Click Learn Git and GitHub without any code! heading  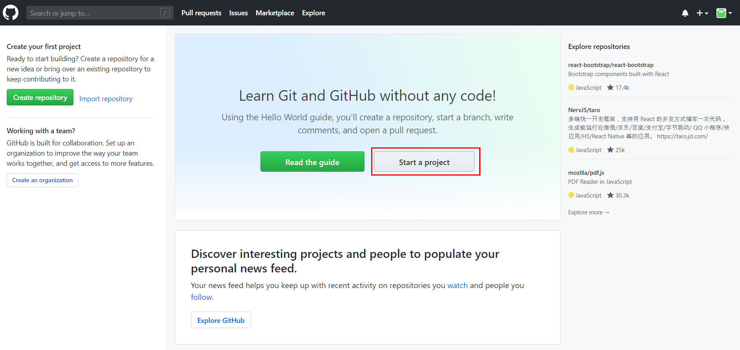click(x=368, y=96)
